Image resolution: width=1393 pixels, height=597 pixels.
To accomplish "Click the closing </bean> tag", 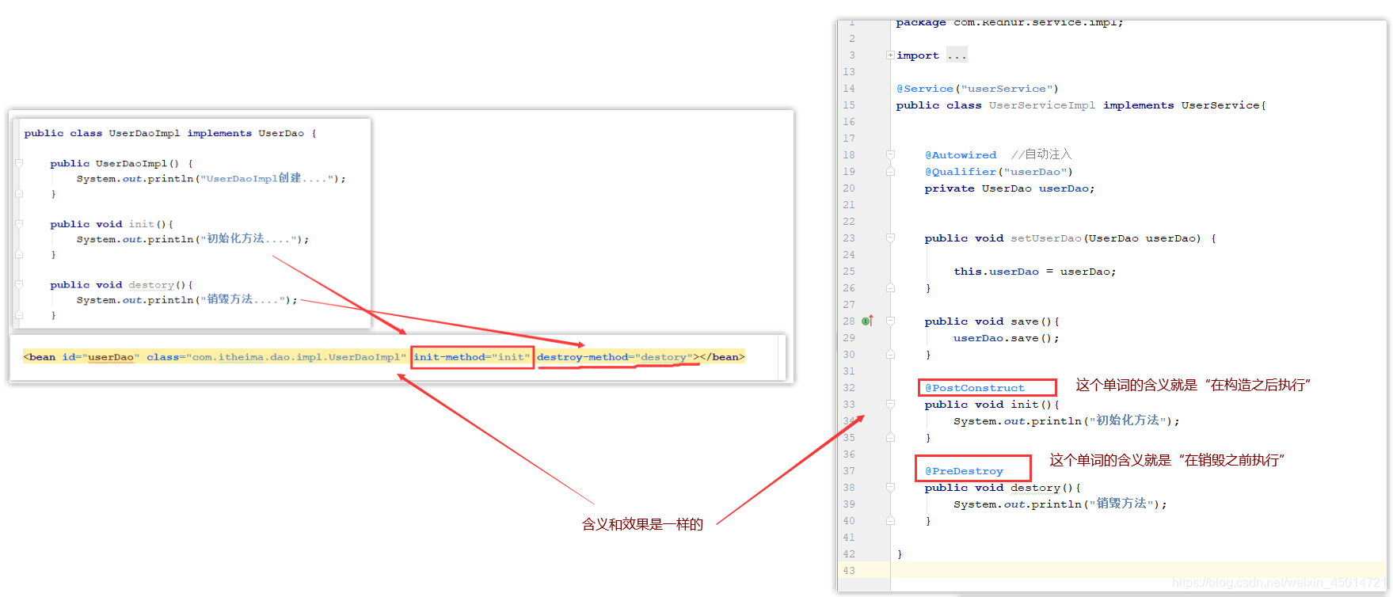I will click(x=722, y=357).
